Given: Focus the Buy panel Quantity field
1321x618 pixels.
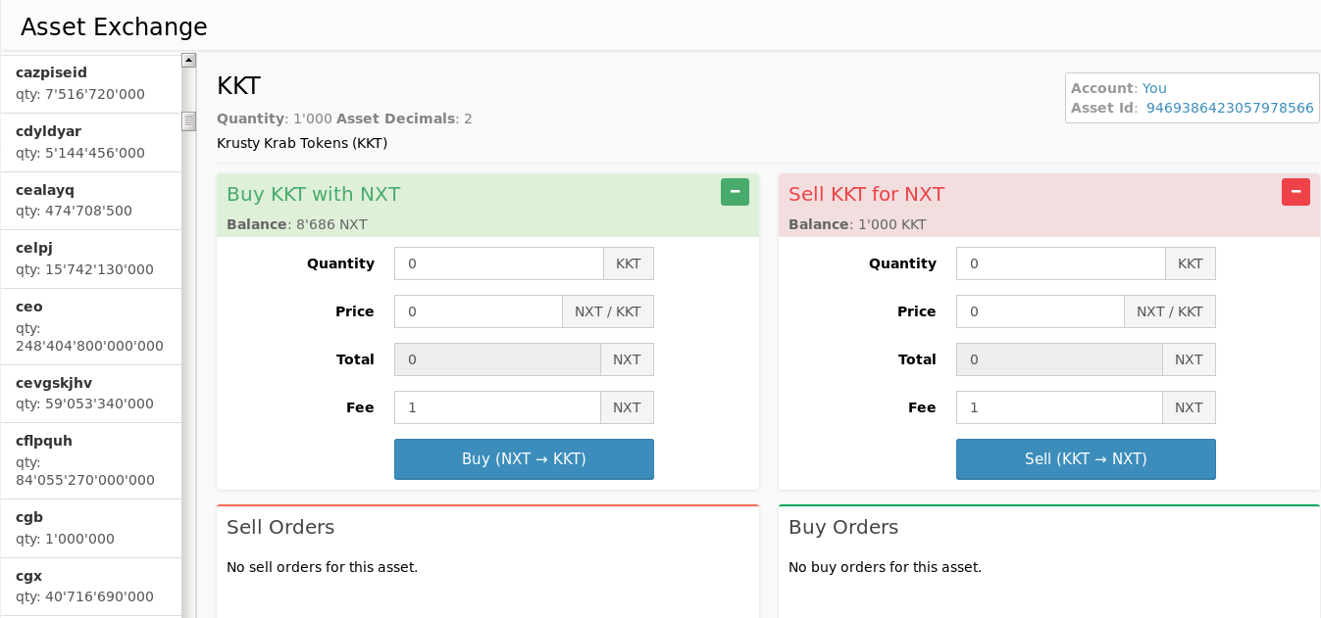Looking at the screenshot, I should click(498, 263).
